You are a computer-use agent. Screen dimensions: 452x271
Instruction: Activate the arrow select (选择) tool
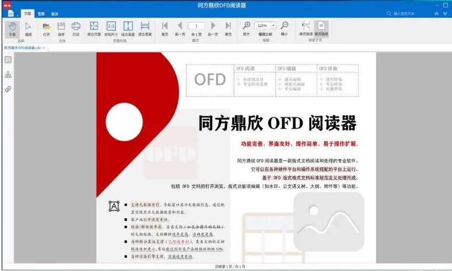coord(28,29)
